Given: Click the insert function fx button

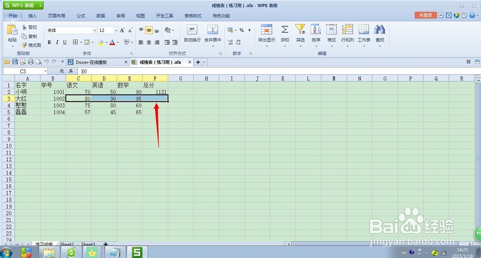Looking at the screenshot, I should 71,71.
